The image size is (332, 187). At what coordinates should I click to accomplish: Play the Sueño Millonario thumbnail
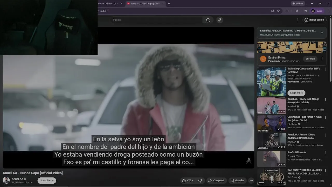coord(272,159)
